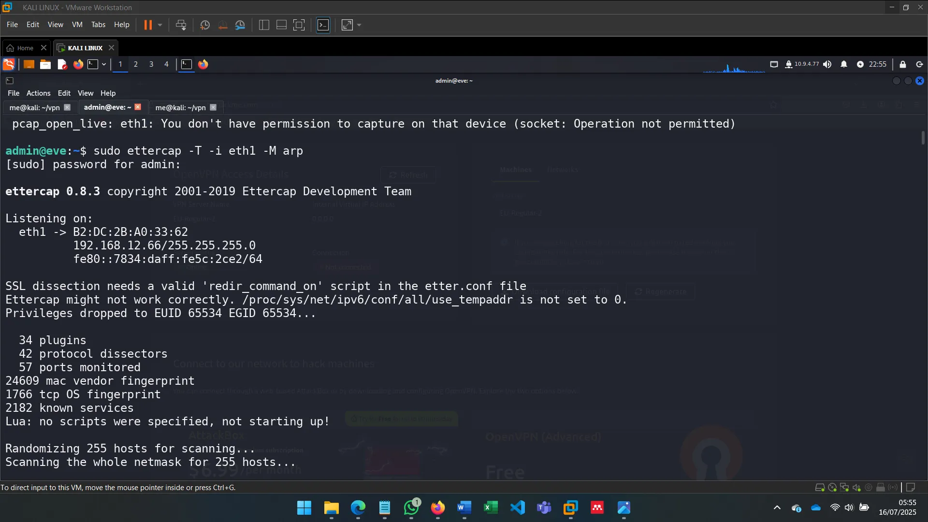Open the Snapshot Manager in VMware toolbar
Image resolution: width=928 pixels, height=522 pixels.
tap(240, 25)
